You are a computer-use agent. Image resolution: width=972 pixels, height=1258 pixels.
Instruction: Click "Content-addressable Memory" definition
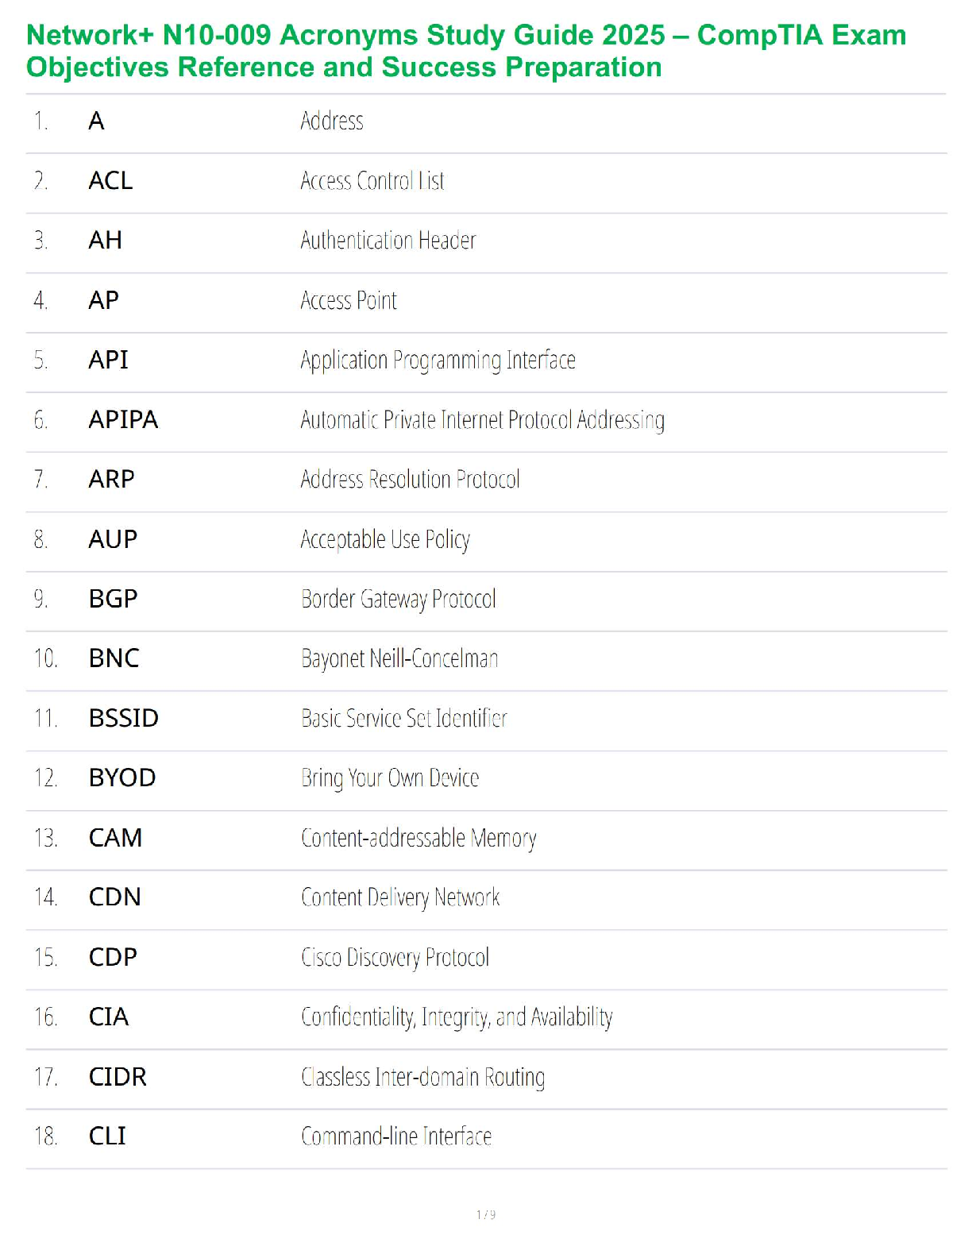pyautogui.click(x=418, y=838)
